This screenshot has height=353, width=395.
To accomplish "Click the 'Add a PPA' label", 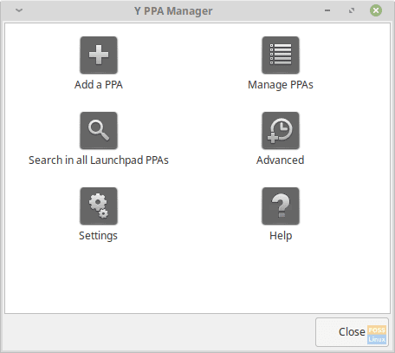I will (x=99, y=85).
